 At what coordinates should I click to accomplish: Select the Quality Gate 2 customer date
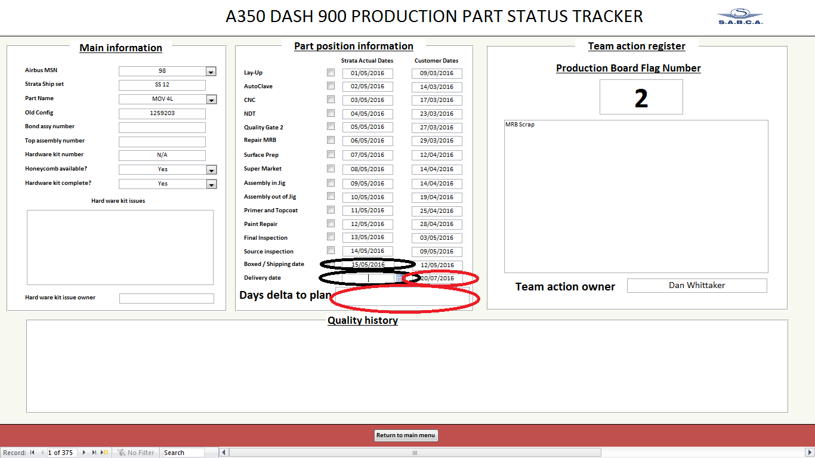click(x=437, y=128)
